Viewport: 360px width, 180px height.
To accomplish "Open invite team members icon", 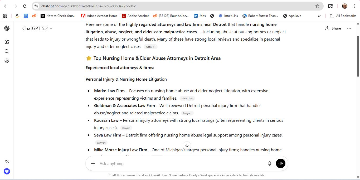I will click(7, 161).
